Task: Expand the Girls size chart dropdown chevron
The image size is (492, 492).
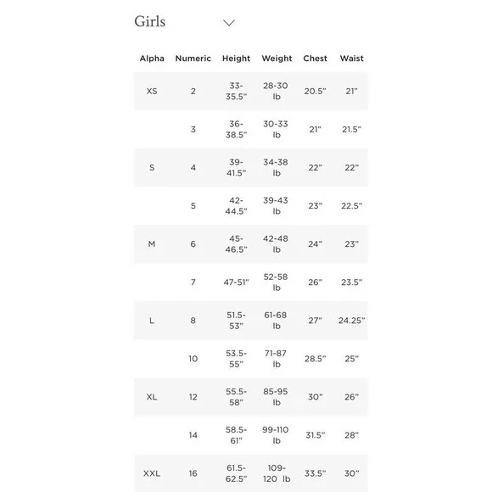Action: click(x=229, y=23)
